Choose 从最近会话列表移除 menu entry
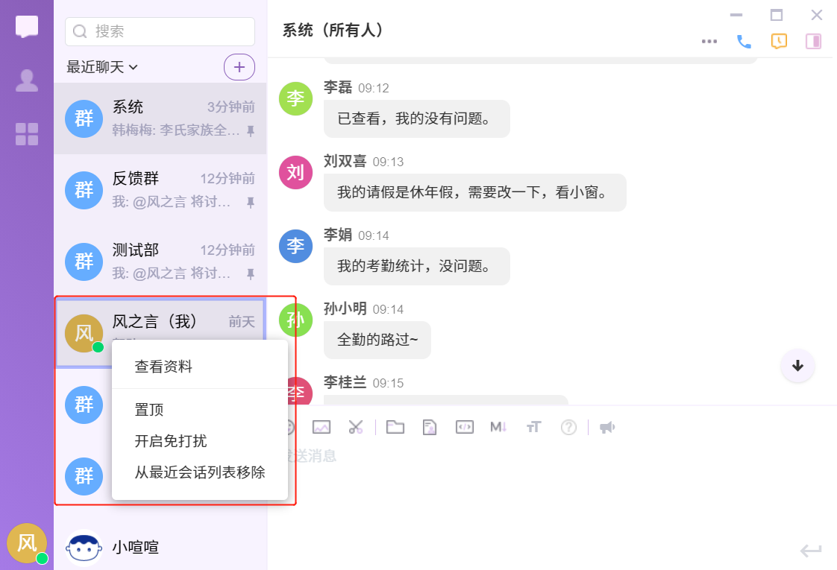This screenshot has height=570, width=837. pyautogui.click(x=200, y=472)
